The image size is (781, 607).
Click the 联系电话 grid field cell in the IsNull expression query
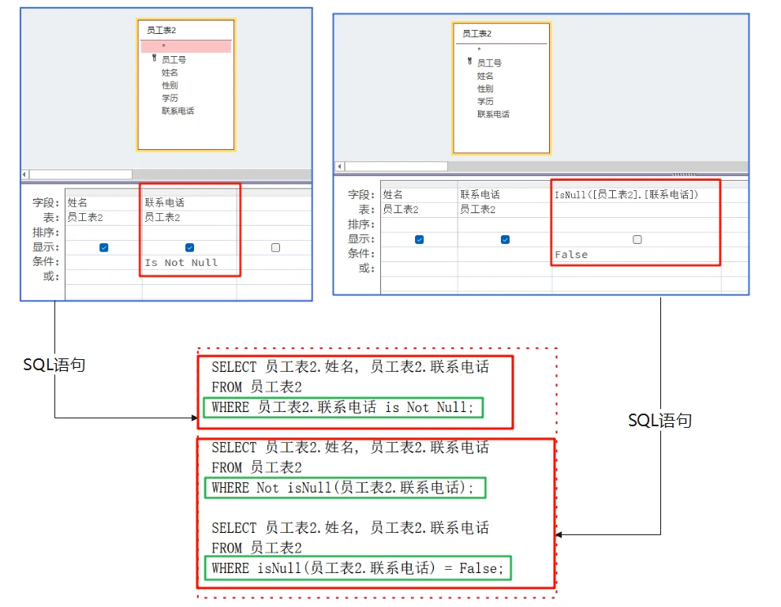505,194
